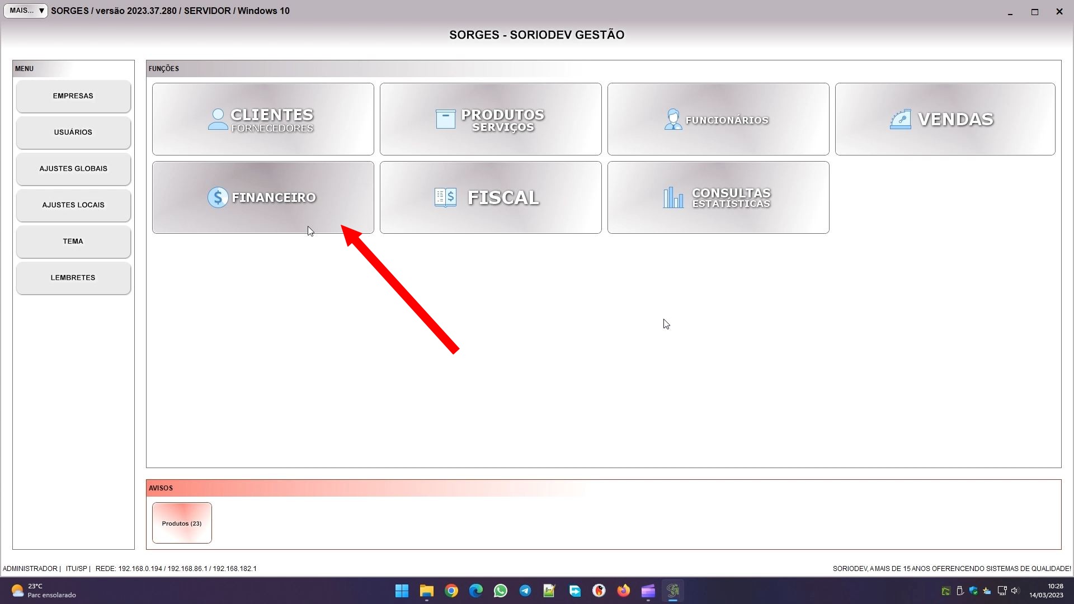
Task: Open the Fiscal module tile
Action: tap(490, 197)
